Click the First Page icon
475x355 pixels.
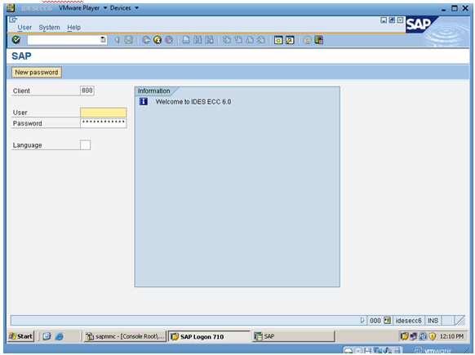pyautogui.click(x=227, y=40)
